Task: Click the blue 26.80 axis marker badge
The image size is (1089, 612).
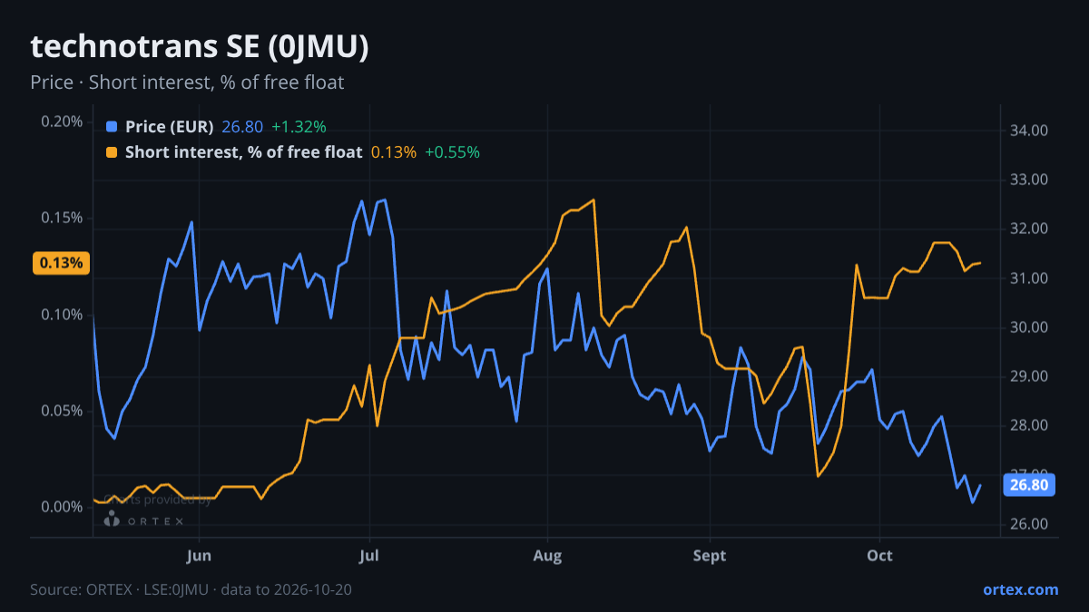Action: 1029,485
